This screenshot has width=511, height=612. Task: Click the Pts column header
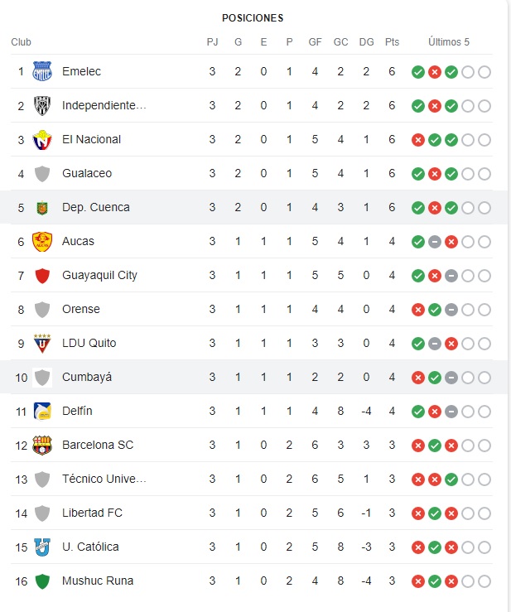[392, 42]
